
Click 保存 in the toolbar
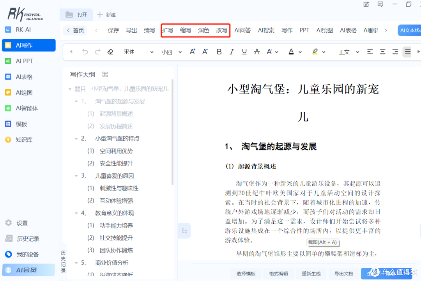113,30
